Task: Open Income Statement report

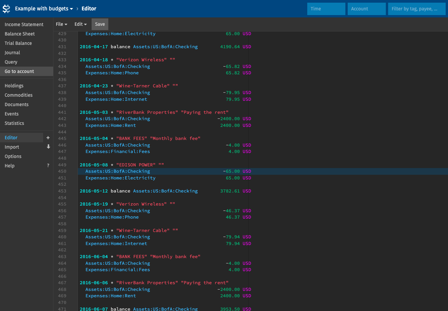Action: 24,24
